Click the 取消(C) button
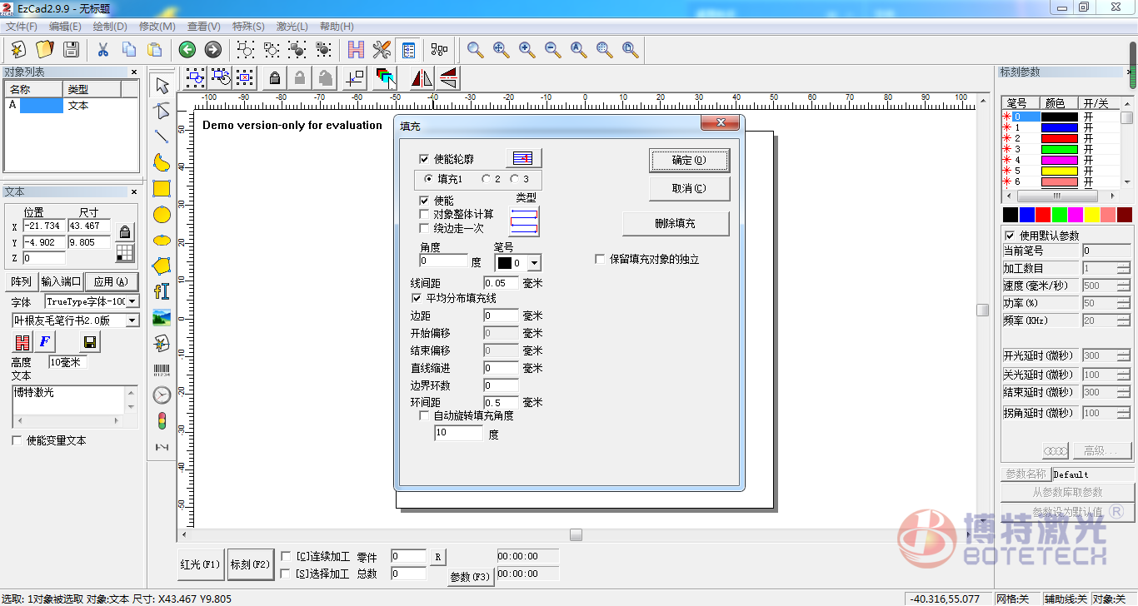 689,188
